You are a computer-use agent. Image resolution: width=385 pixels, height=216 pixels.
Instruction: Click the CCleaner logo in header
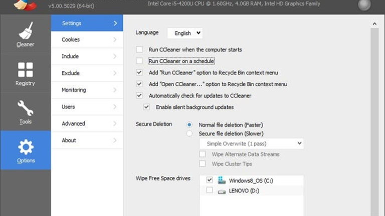point(25,5)
